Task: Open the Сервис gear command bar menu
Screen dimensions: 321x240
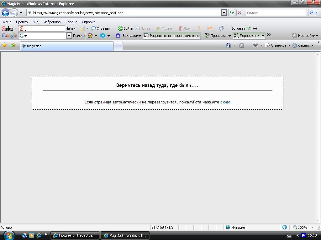Action: [303, 45]
